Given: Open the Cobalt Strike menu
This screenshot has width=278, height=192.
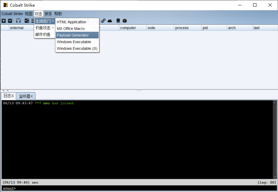Looking at the screenshot, I should pos(12,14).
